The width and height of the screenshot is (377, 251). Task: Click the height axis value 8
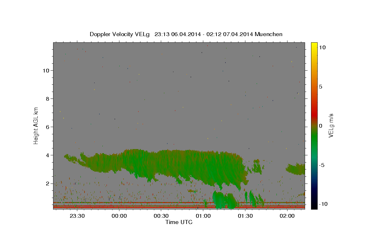pos(48,99)
